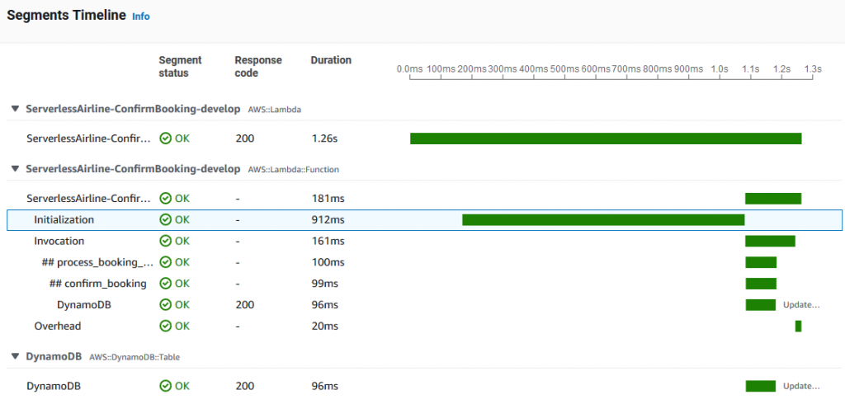Click the OK status icon for confirm_booking

[165, 284]
